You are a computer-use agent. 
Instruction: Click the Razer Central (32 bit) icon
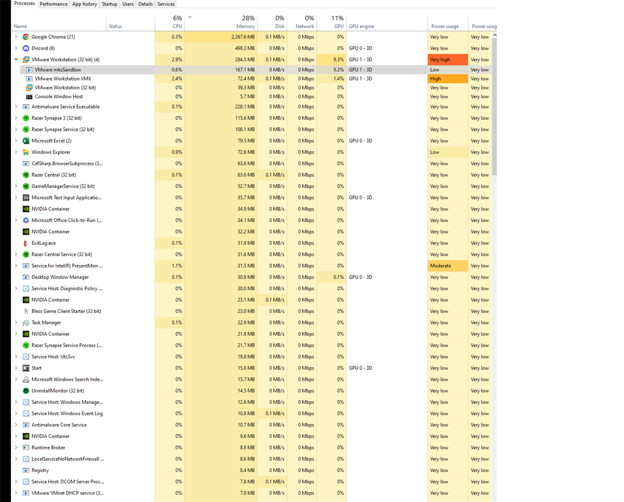(x=26, y=175)
